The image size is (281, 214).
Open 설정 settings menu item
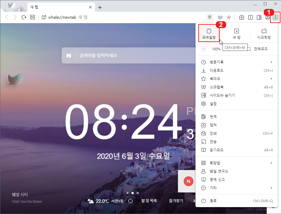point(237,104)
